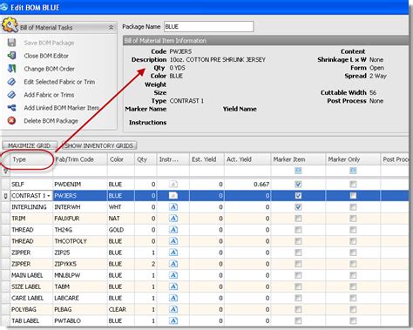Enable Marker Only for INTERLINING row
This screenshot has height=330, width=413.
tap(353, 207)
